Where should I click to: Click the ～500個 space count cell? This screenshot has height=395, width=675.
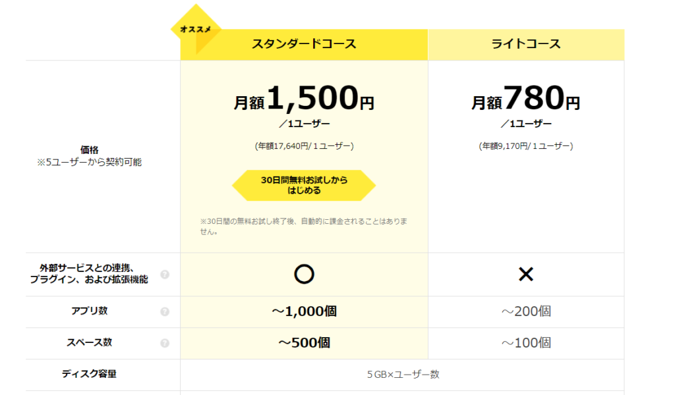click(304, 343)
